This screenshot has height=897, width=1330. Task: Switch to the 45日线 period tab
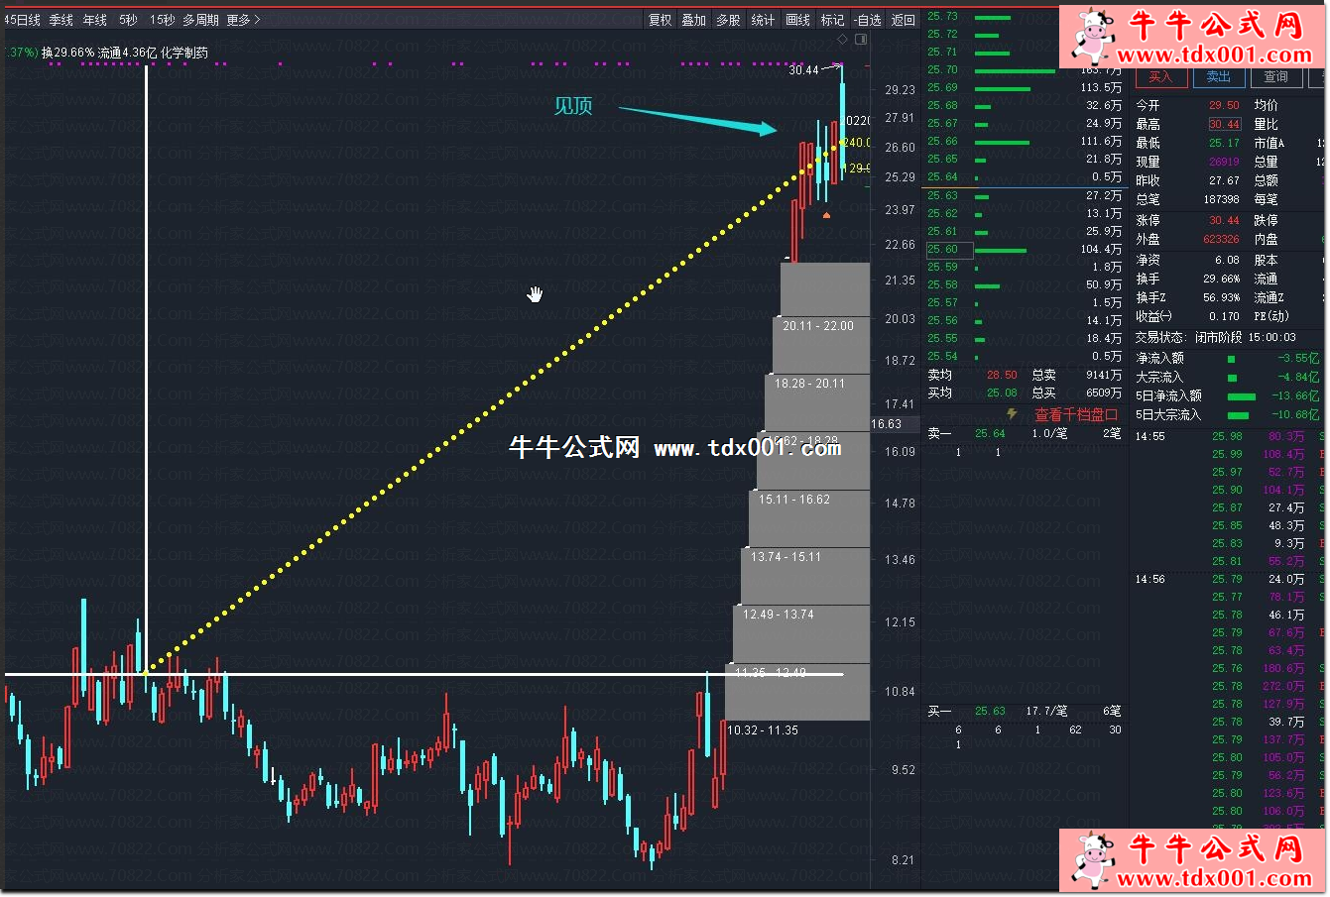tap(22, 20)
